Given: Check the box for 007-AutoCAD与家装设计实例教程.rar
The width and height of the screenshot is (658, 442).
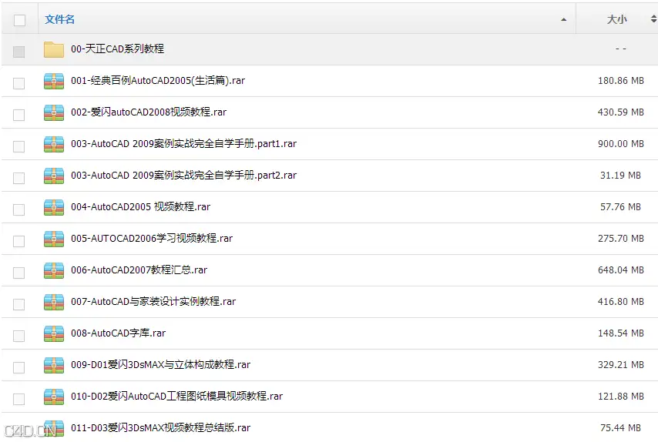Looking at the screenshot, I should [19, 304].
